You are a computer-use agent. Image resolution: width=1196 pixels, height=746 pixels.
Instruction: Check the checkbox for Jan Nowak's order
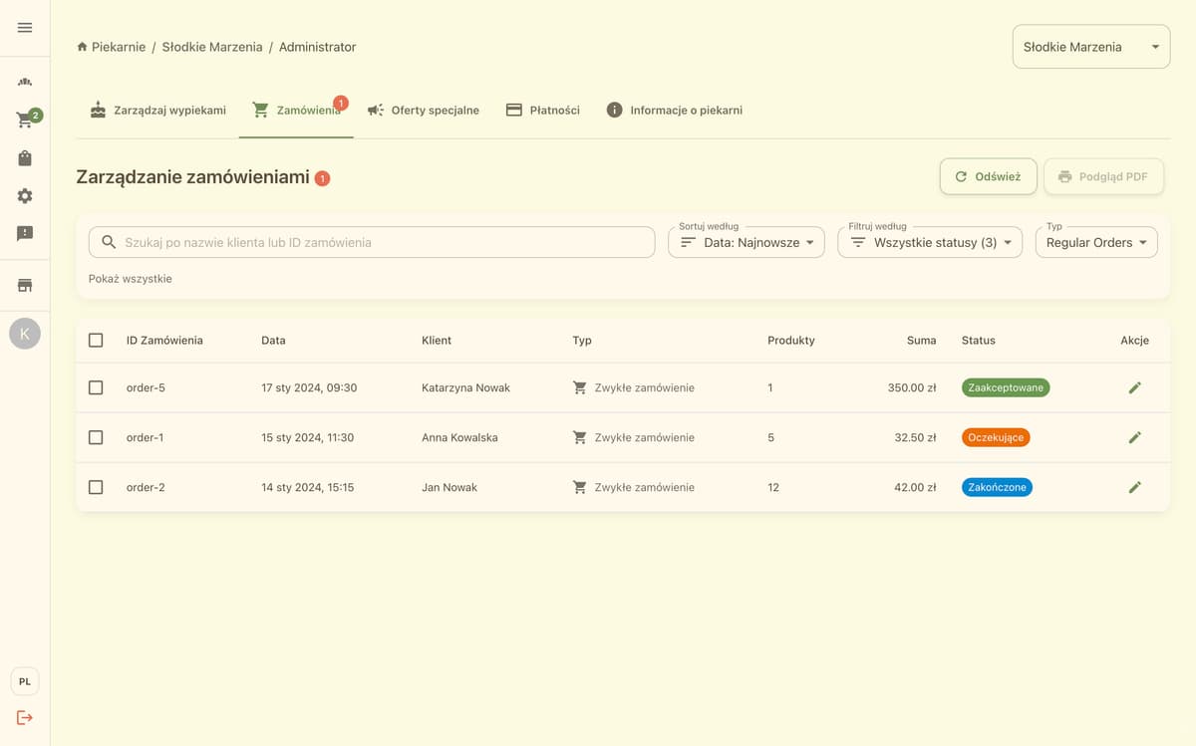[x=96, y=487]
